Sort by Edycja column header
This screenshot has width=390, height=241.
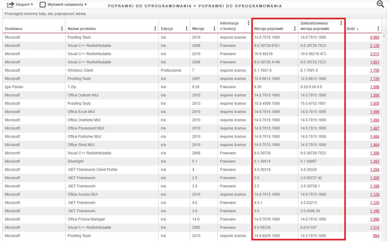point(167,29)
